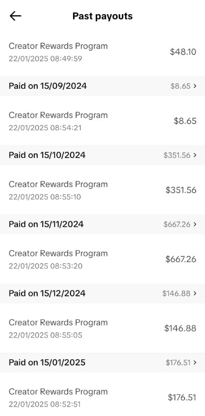Open the Creator Rewards entry dated 08:52:51

point(102,397)
